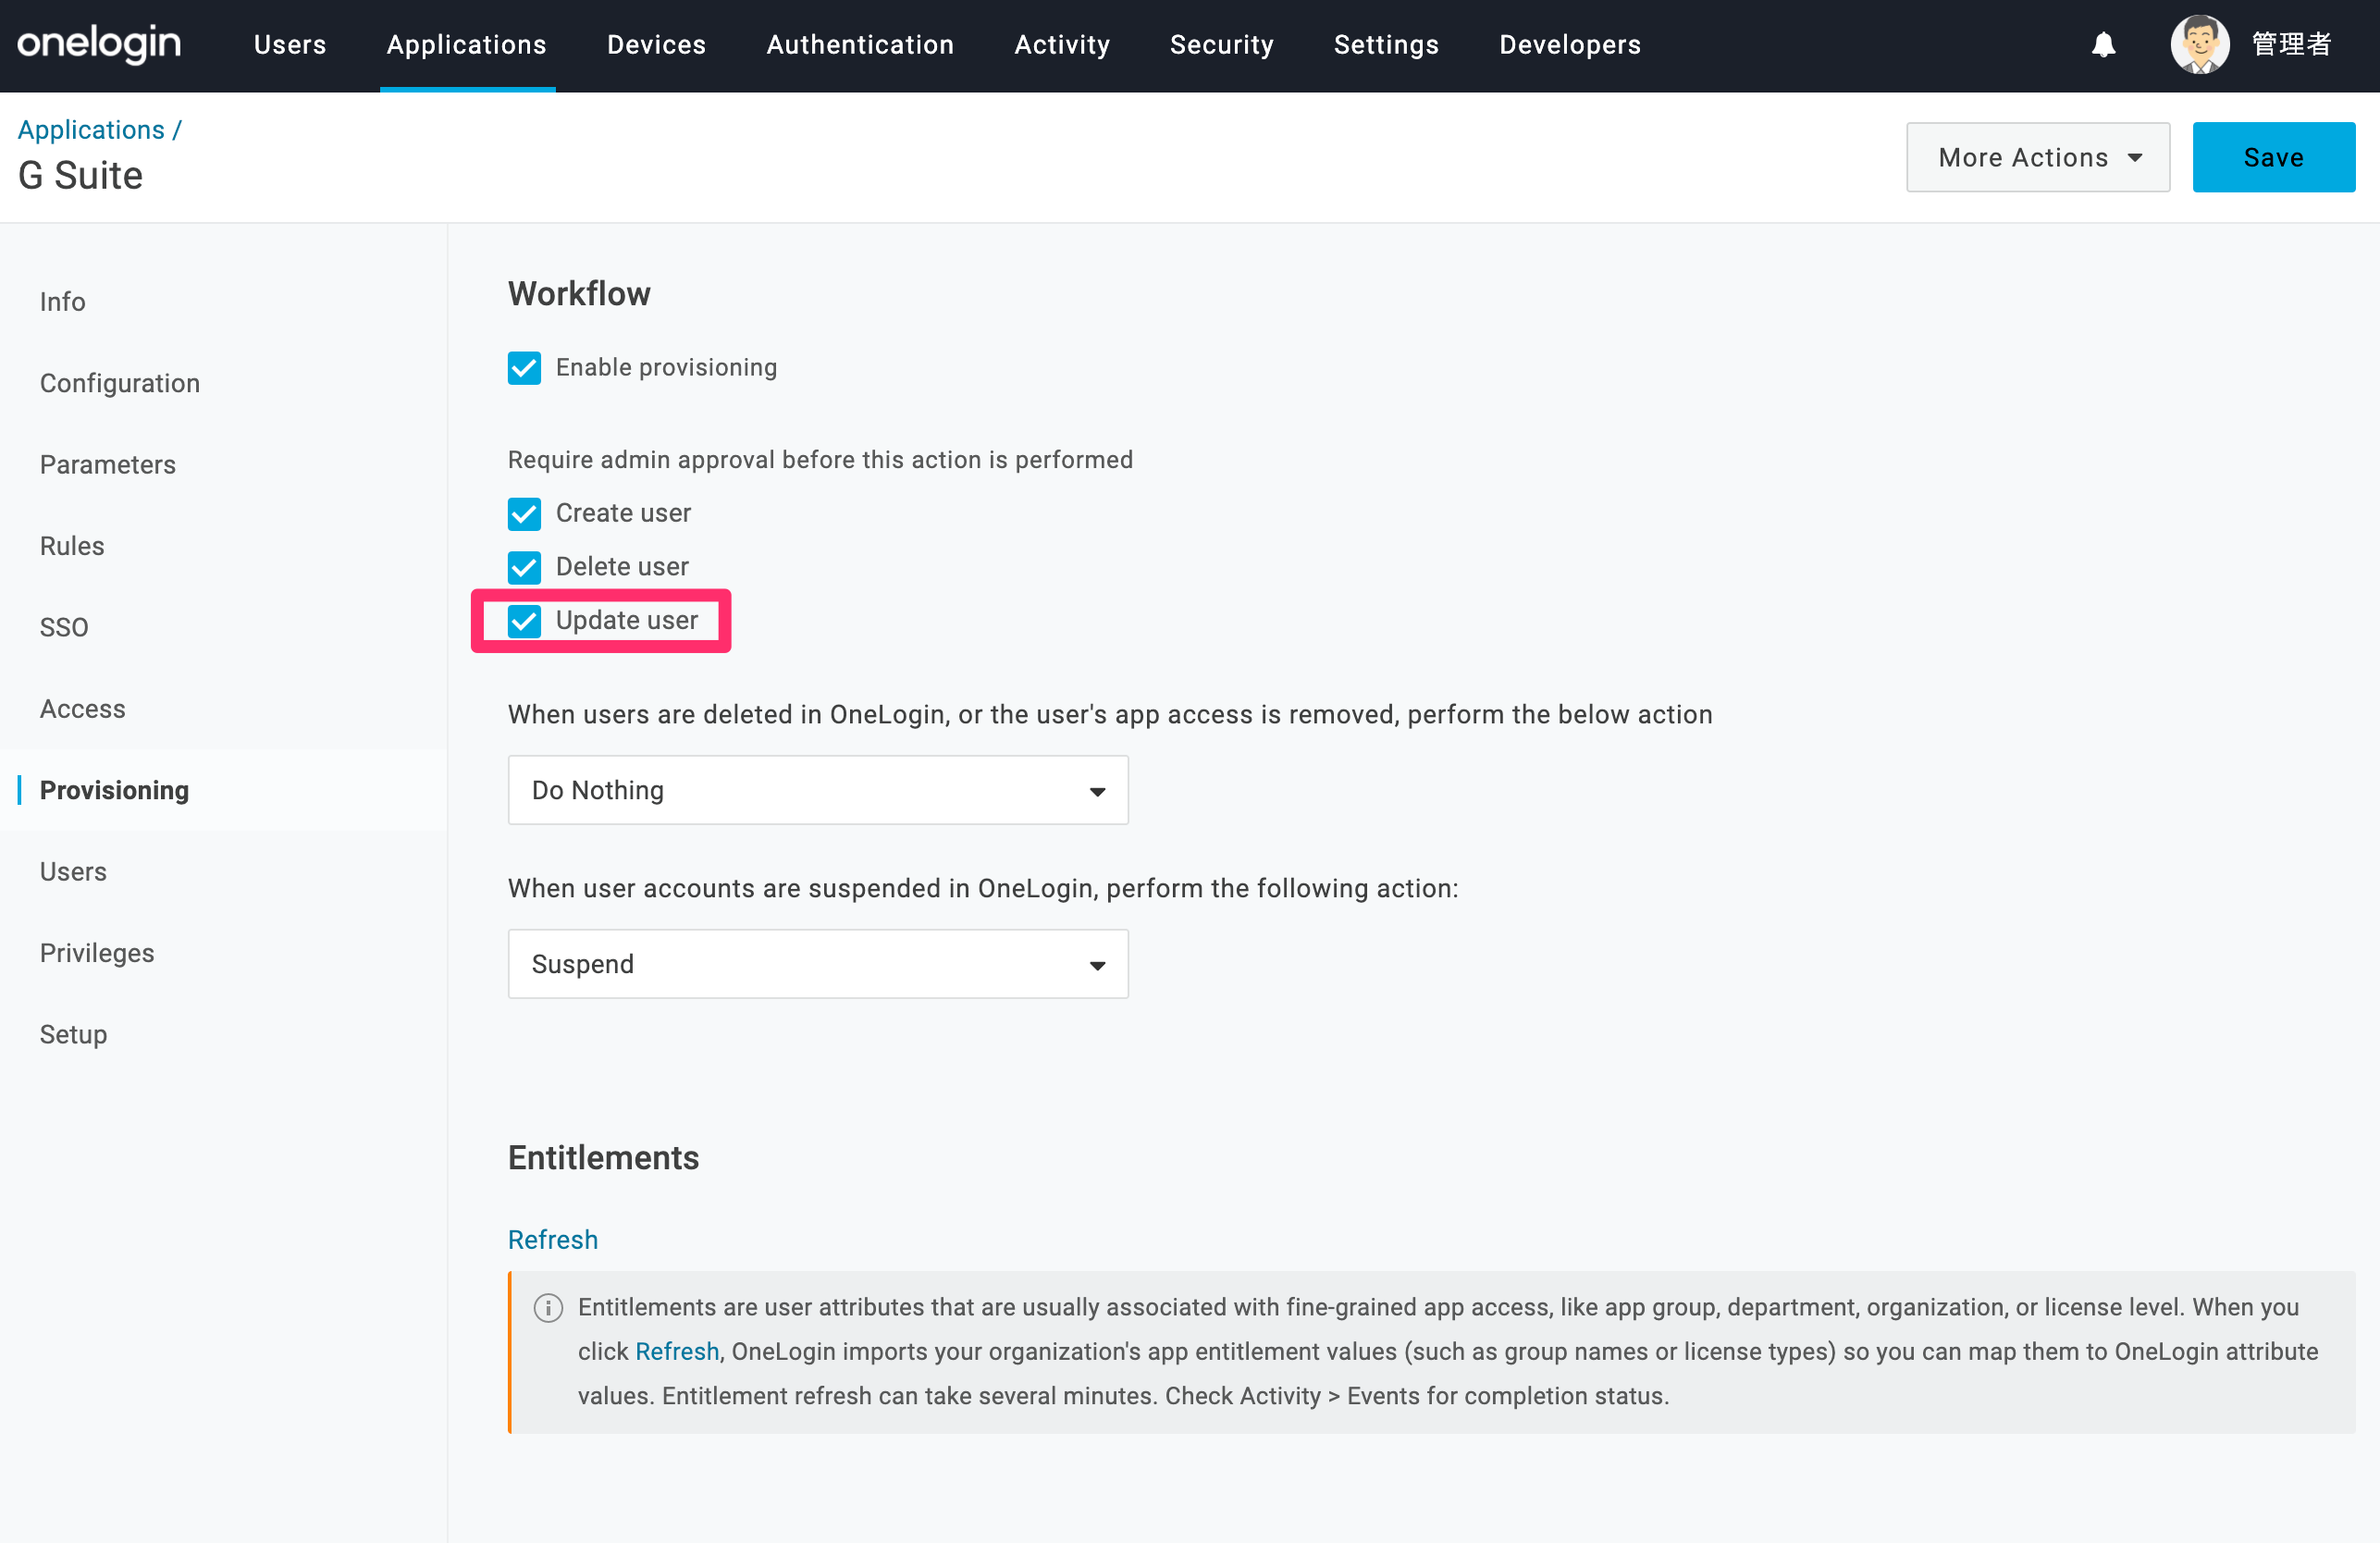Screen dimensions: 2380x1543
Task: Click the 管理者 account name
Action: click(2292, 45)
